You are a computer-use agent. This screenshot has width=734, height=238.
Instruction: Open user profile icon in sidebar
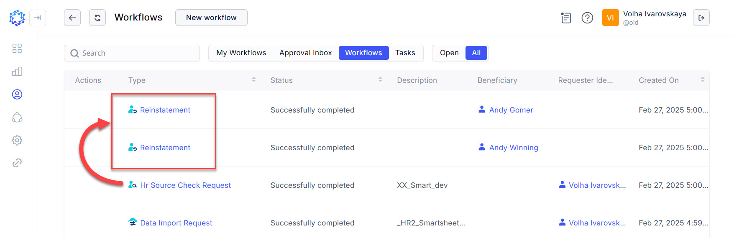17,95
